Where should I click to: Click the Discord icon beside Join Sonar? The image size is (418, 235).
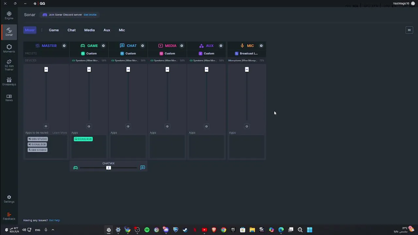[x=45, y=15]
